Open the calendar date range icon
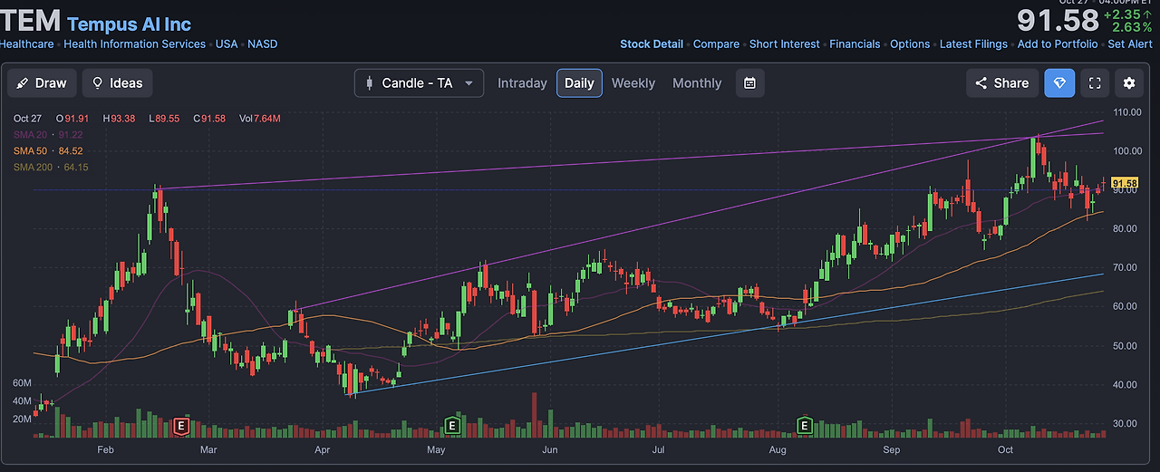Viewport: 1160px width, 472px height. point(749,82)
